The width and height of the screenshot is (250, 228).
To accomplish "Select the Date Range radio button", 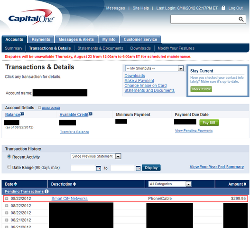I will tap(9, 167).
